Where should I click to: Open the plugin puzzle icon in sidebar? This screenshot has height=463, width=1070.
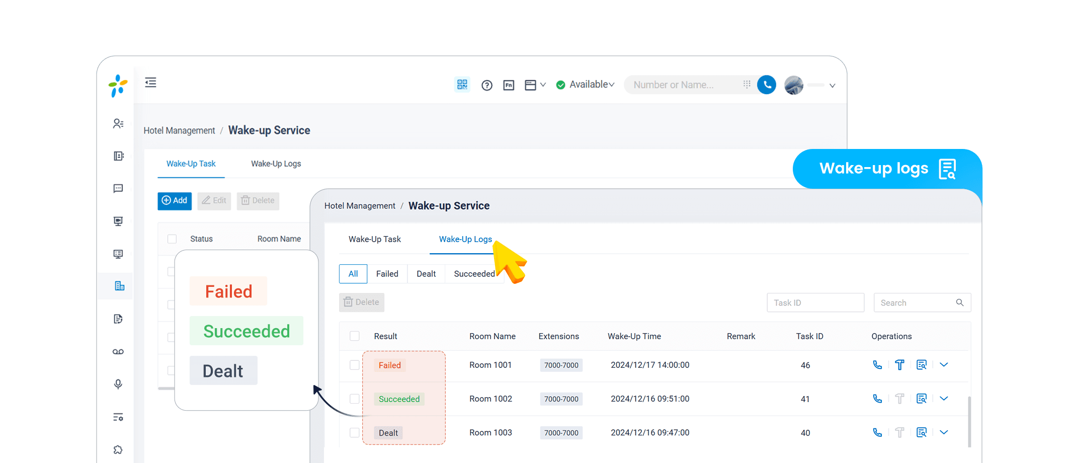[118, 449]
